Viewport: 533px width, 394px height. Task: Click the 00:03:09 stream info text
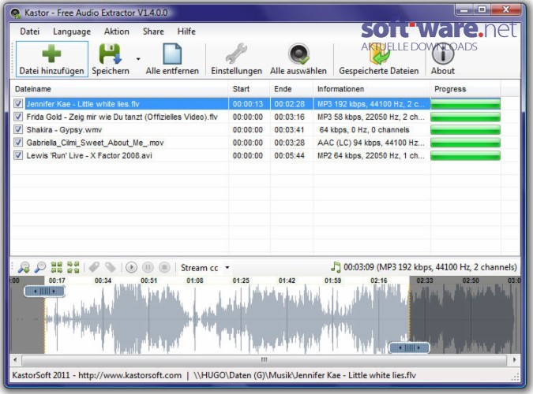coord(430,267)
